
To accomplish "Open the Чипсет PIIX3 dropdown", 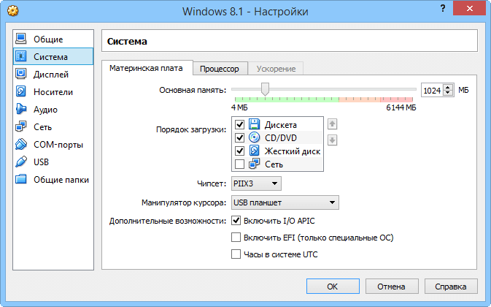I will 256,183.
